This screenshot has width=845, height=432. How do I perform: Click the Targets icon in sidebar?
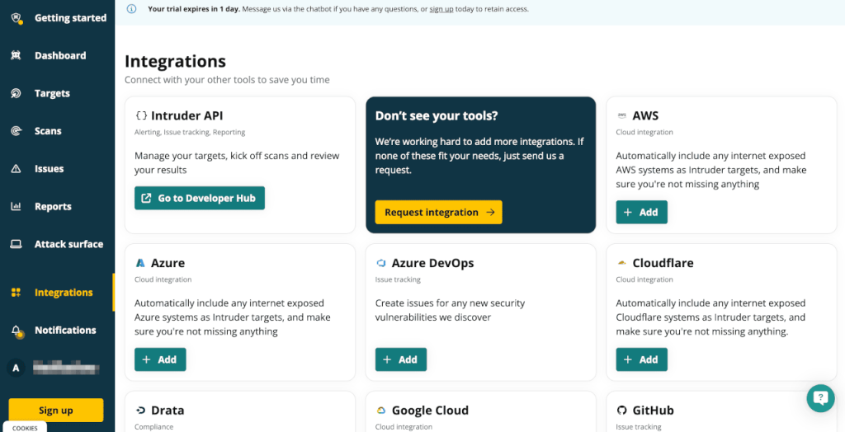click(x=17, y=93)
